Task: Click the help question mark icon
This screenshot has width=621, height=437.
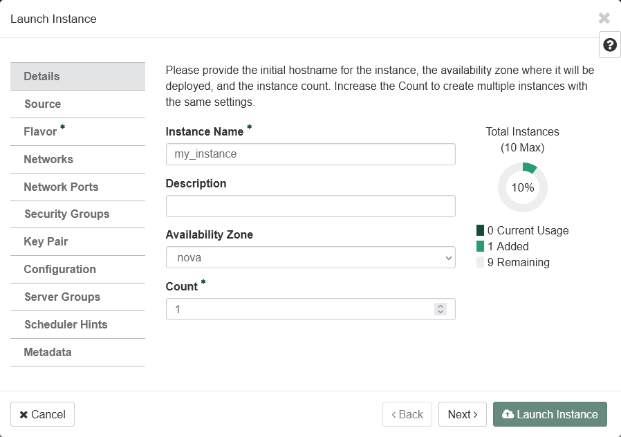Action: tap(609, 45)
